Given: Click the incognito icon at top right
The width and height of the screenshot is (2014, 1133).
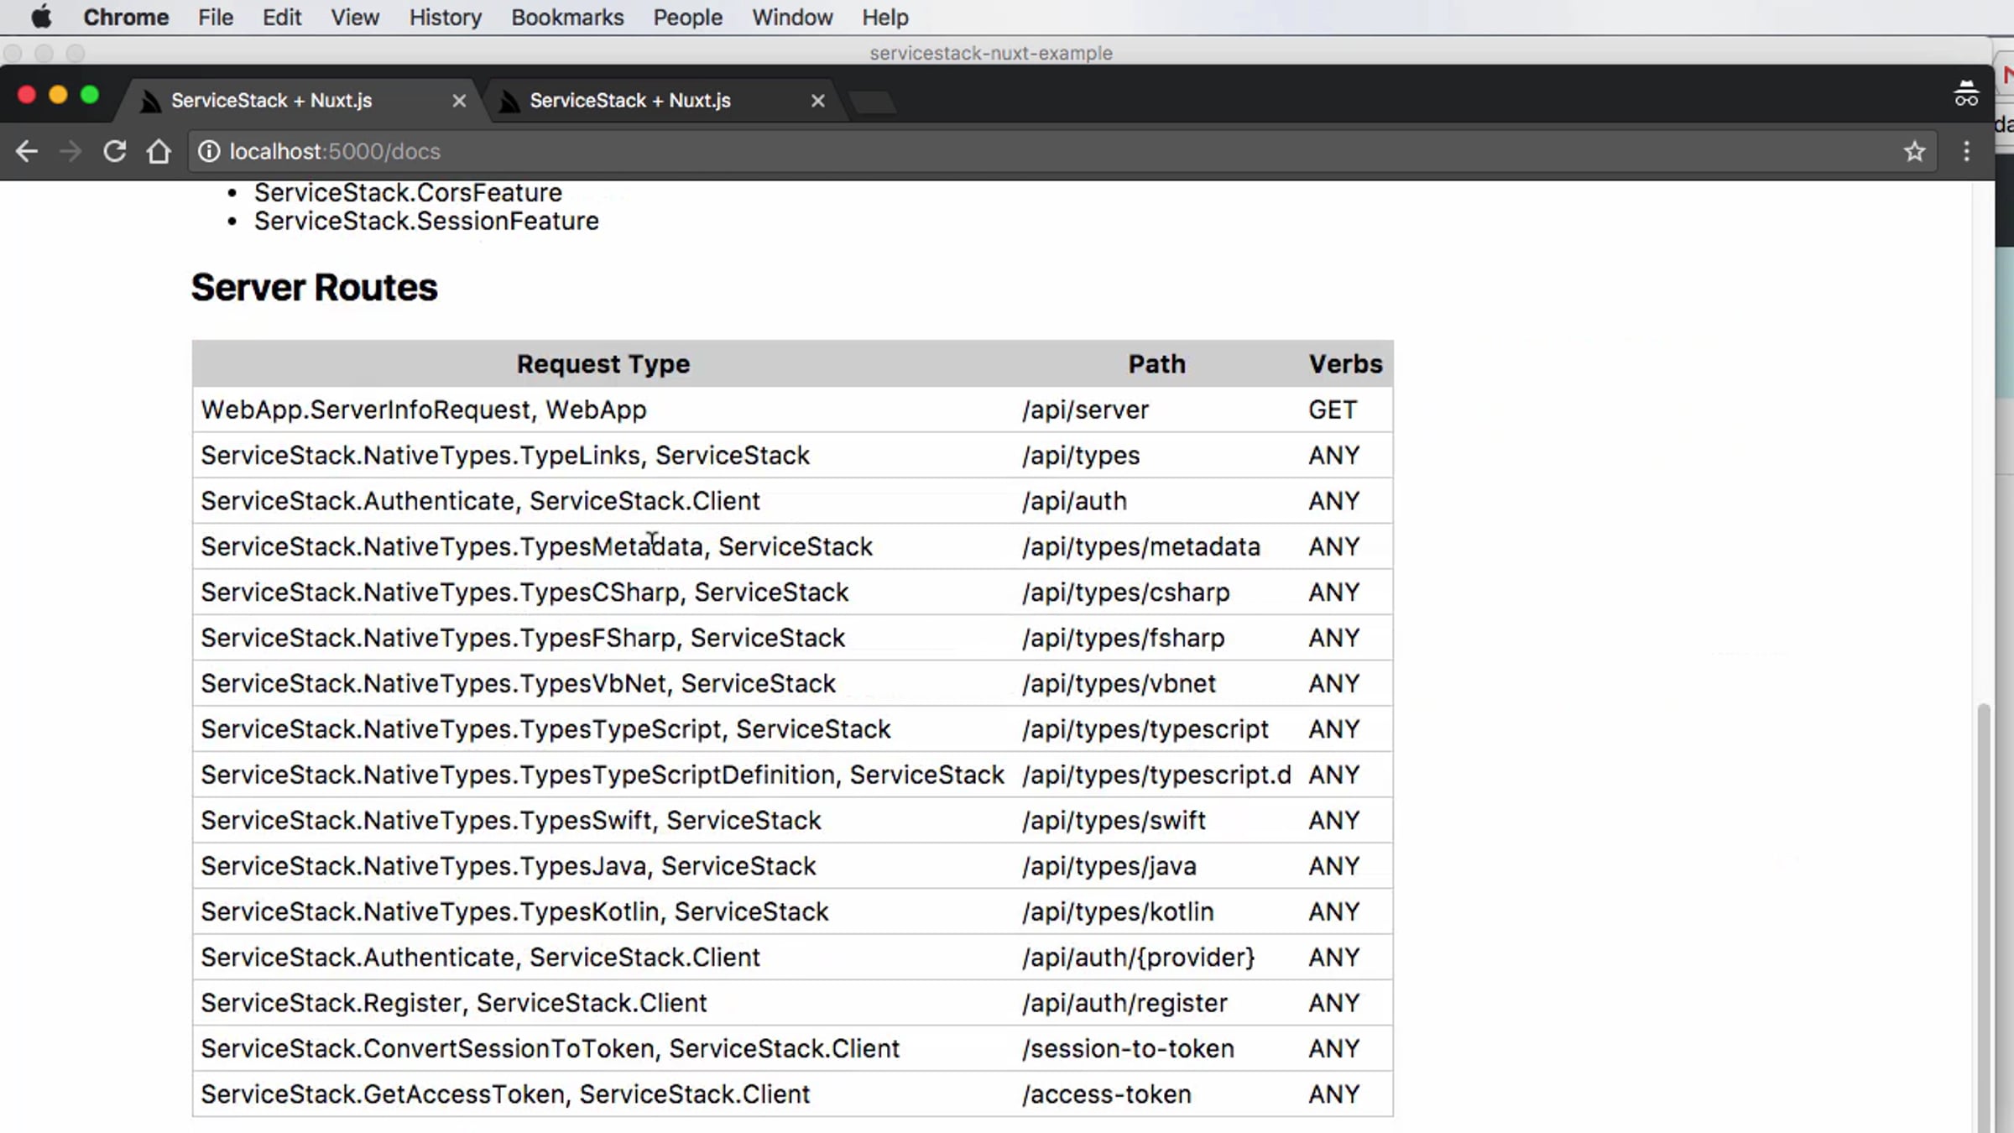Looking at the screenshot, I should pos(1966,93).
